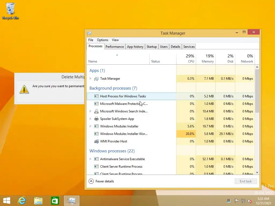
Task: Click the 52.1 MB memory value
Action: click(x=208, y=159)
